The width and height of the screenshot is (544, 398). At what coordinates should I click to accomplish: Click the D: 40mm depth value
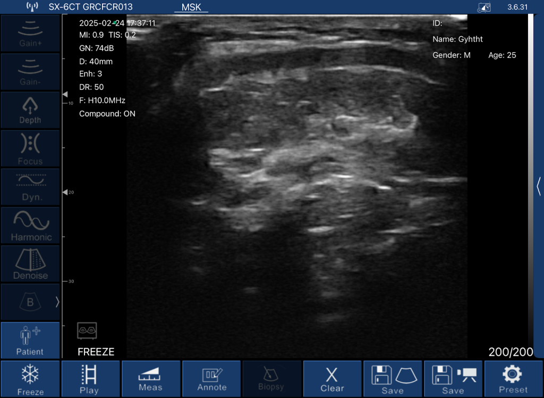pos(96,62)
